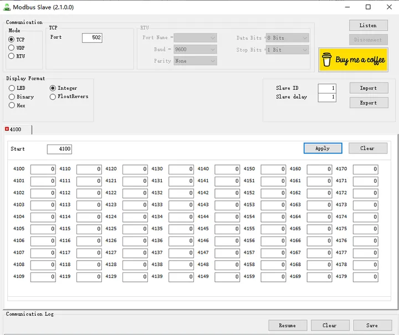The height and width of the screenshot is (335, 399).
Task: Click the Disconnect button
Action: (369, 40)
